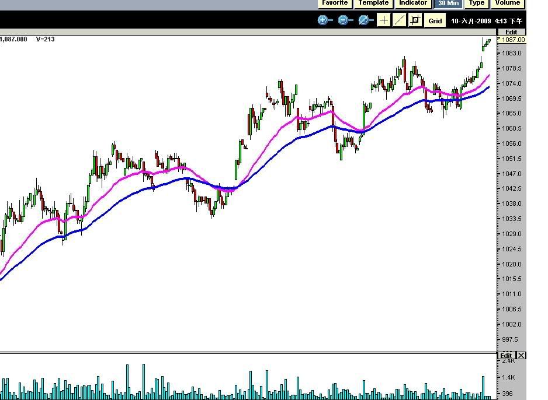Toggle the Volume panel button
The image size is (548, 400).
[x=507, y=3]
